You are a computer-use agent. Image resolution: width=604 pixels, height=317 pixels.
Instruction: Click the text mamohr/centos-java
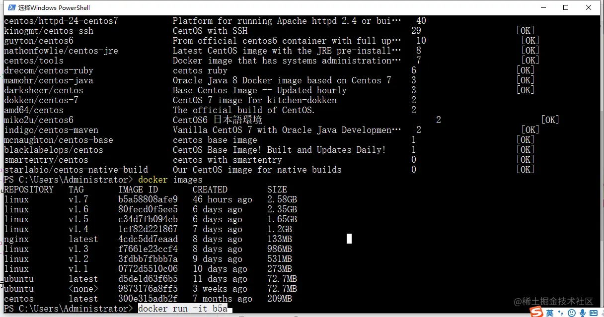pyautogui.click(x=49, y=80)
